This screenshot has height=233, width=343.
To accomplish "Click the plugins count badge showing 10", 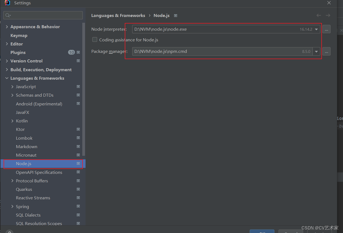I will click(x=71, y=52).
